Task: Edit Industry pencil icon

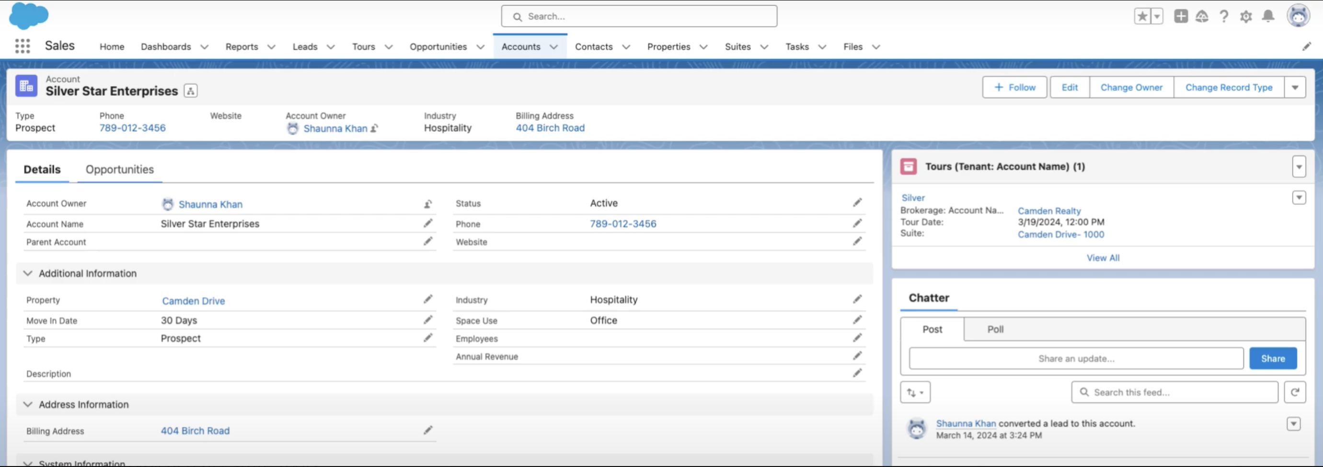Action: click(857, 299)
